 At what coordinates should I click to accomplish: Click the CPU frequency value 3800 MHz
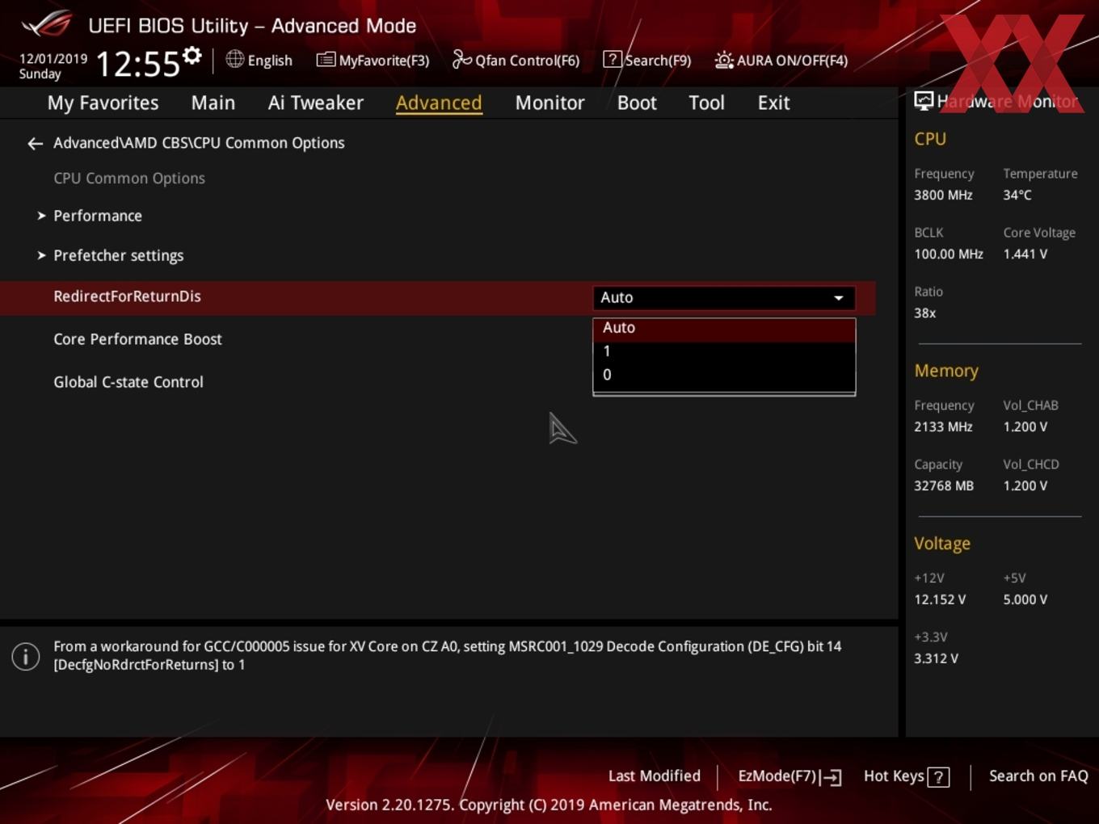[x=943, y=195]
